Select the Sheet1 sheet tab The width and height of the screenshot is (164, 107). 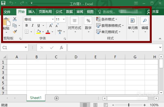[36, 98]
